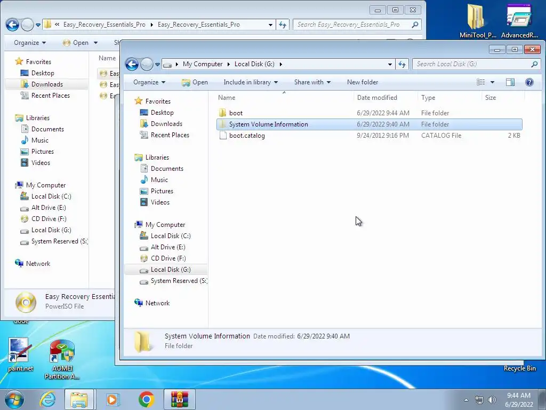This screenshot has height=410, width=546.
Task: Go back in the Easy_Recovery_Essentials_Pro window
Action: [x=13, y=25]
